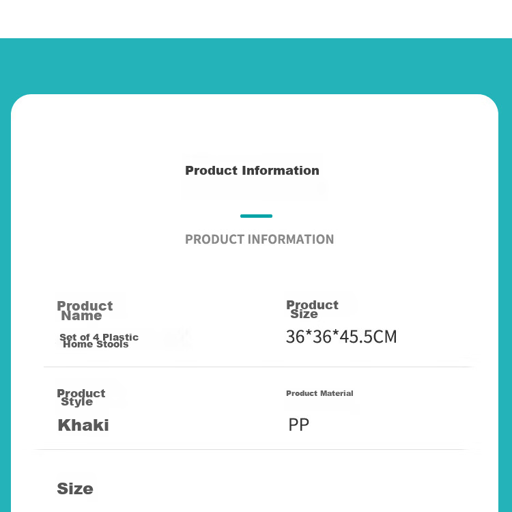Screen dimensions: 512x512
Task: Click the 36*36*45.5CM size value
Action: click(341, 337)
